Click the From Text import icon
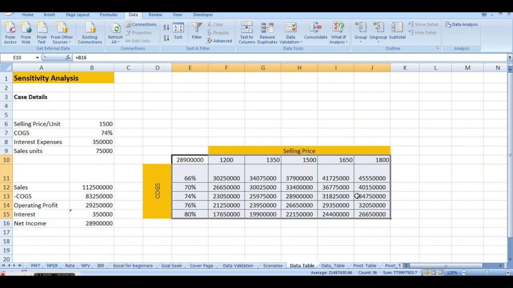513x288 pixels. point(42,33)
